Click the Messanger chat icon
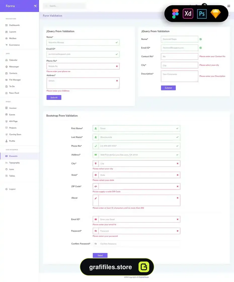The image size is (234, 282). 7,67
